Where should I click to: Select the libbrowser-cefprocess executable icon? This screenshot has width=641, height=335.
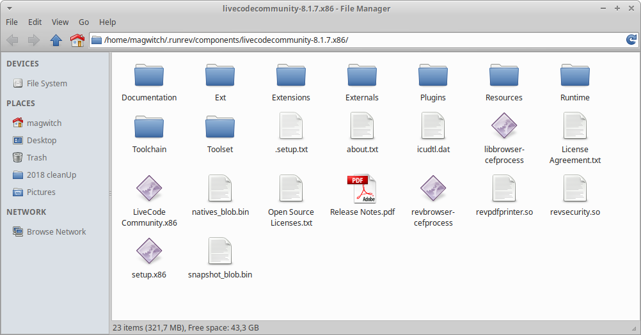pyautogui.click(x=504, y=126)
